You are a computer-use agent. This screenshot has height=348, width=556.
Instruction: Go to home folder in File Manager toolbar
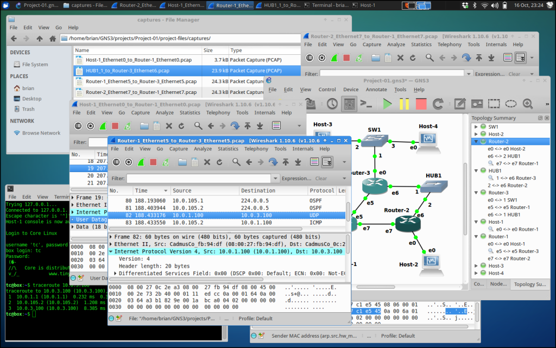53,39
